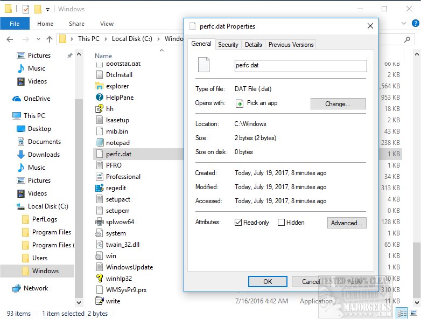The image size is (421, 319).
Task: Switch to the Details tab
Action: 253,45
